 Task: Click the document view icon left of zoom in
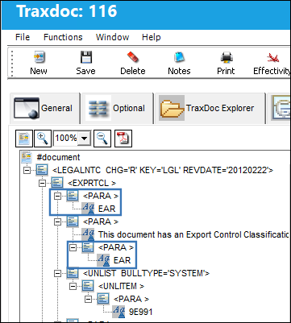point(24,139)
